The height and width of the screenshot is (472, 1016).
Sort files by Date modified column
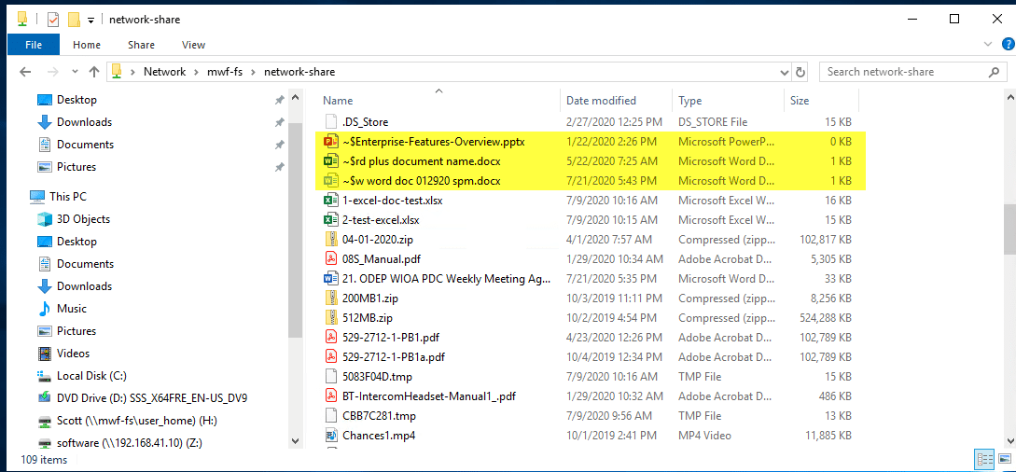click(x=601, y=101)
